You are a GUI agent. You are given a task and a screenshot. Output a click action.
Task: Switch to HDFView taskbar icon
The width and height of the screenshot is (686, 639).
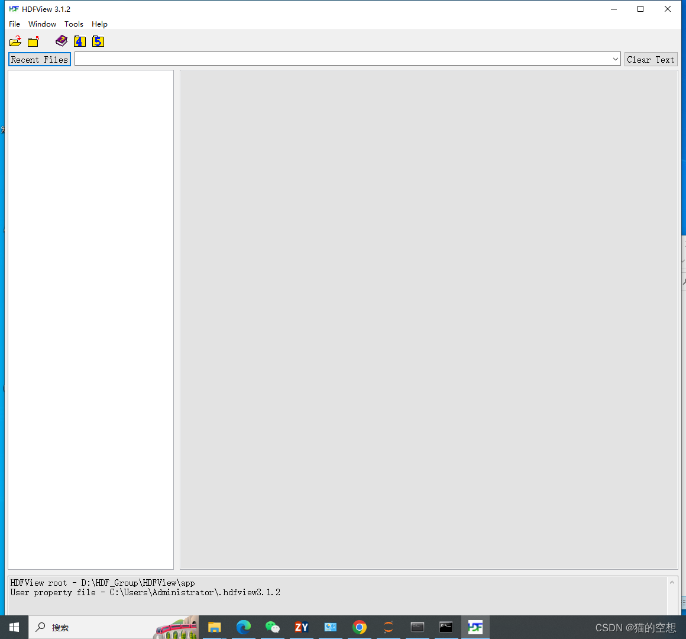(475, 627)
